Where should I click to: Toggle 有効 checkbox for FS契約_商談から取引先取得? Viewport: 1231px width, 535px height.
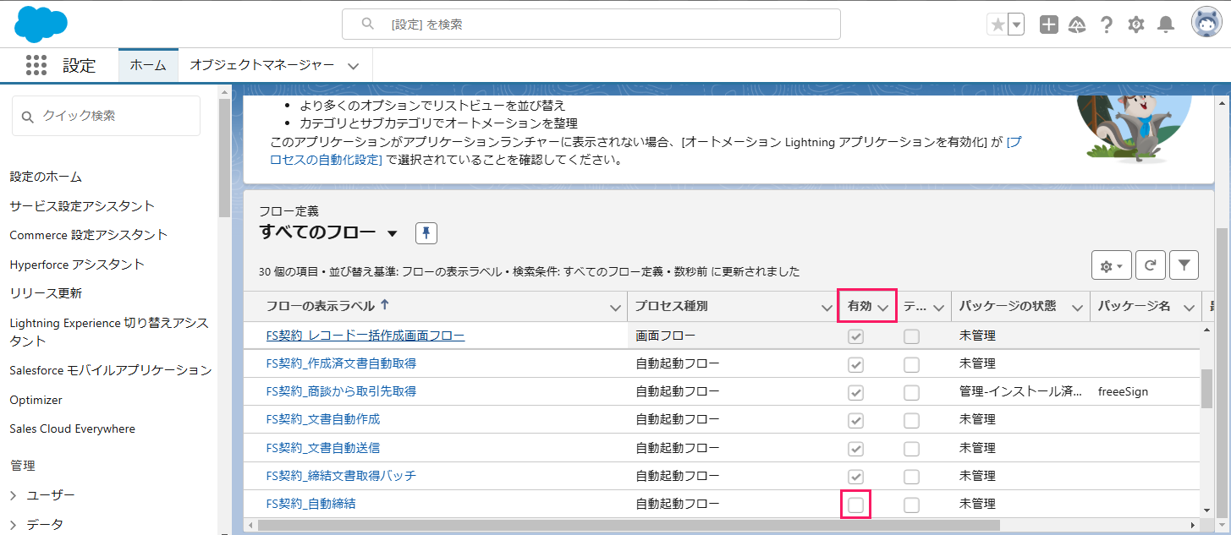(856, 392)
